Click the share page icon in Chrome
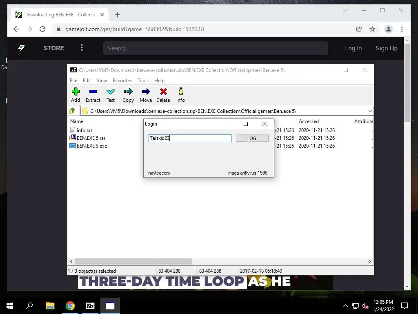Image resolution: width=418 pixels, height=314 pixels. [359, 29]
